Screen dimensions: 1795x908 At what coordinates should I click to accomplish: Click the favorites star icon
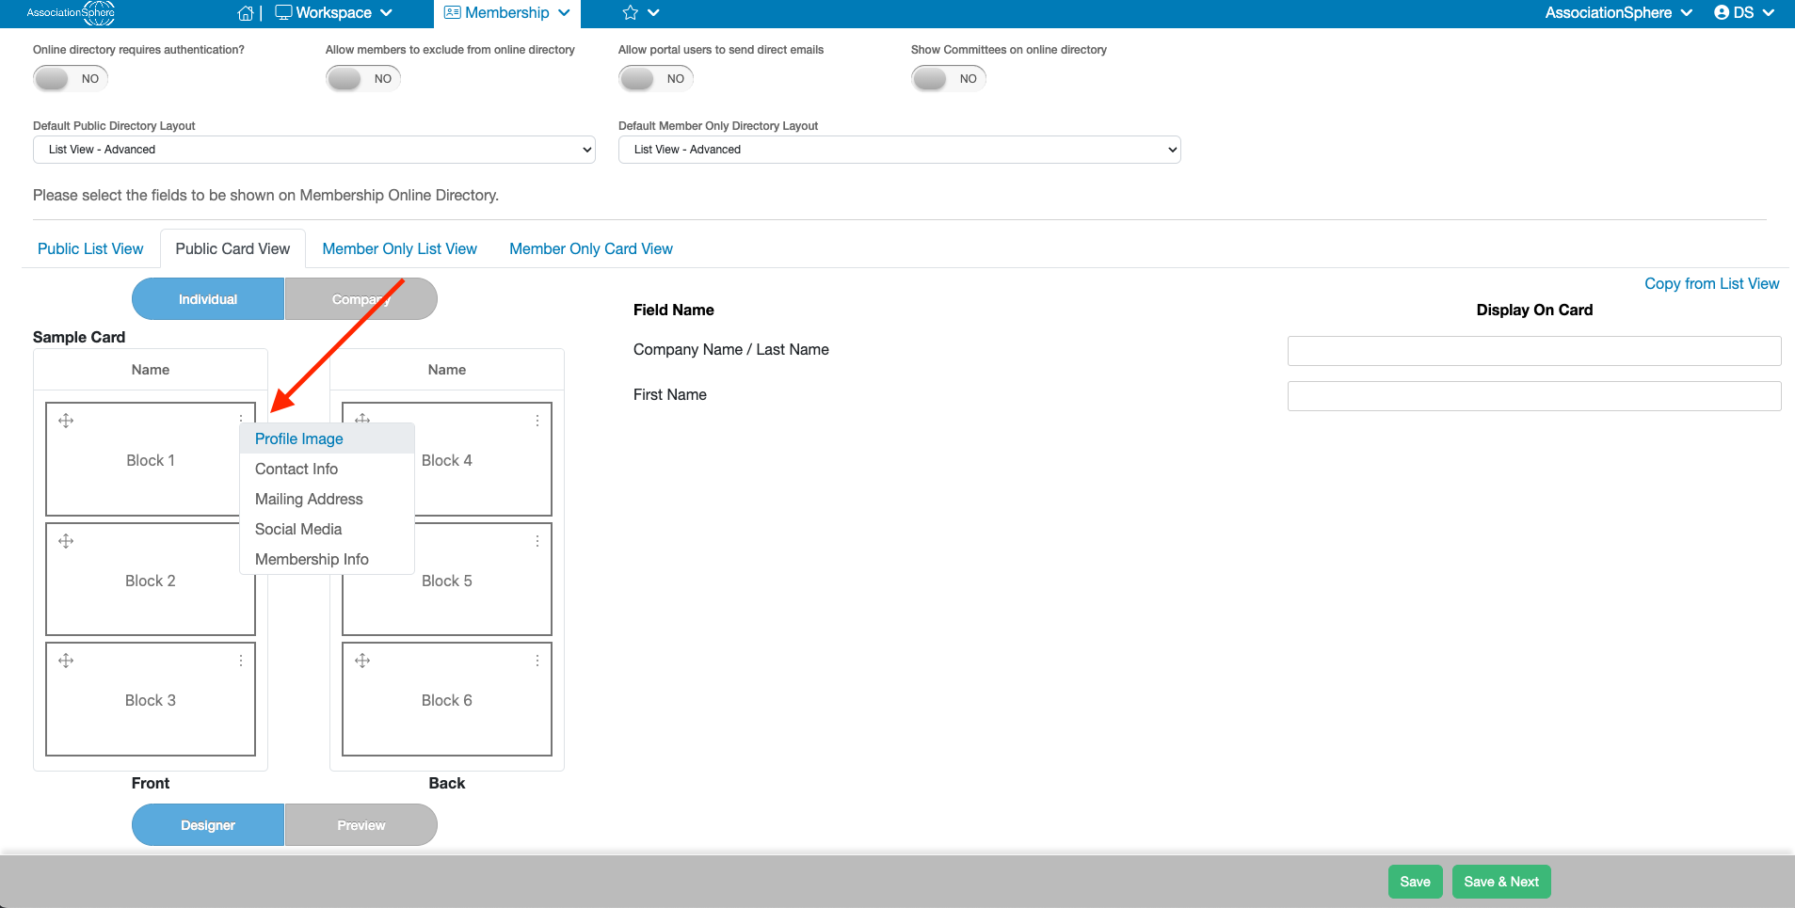[x=631, y=13]
